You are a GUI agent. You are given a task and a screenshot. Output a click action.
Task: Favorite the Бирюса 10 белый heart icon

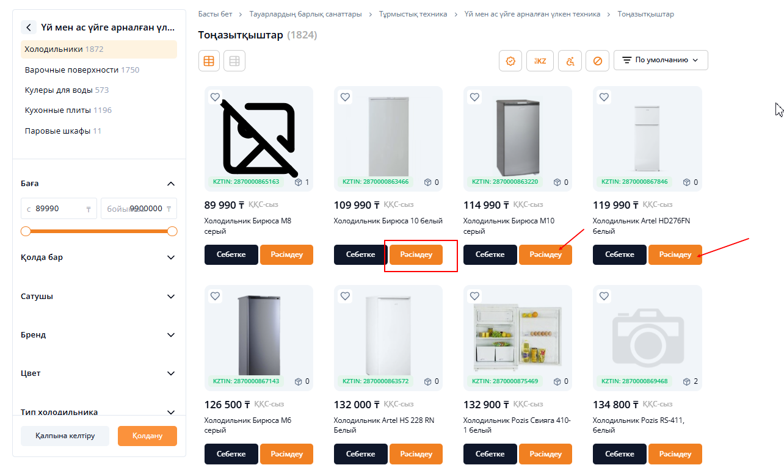345,96
